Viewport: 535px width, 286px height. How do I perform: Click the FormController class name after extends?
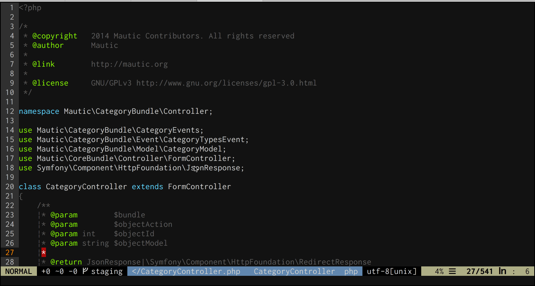[x=199, y=187]
